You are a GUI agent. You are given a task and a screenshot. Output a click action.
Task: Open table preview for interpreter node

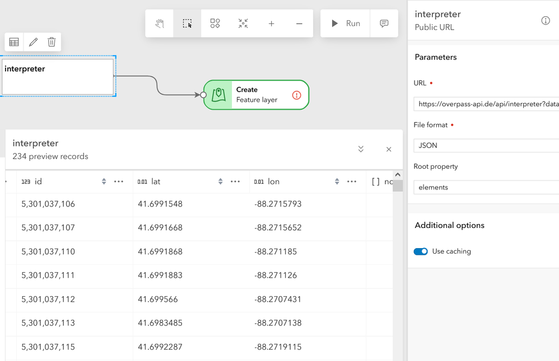[14, 42]
